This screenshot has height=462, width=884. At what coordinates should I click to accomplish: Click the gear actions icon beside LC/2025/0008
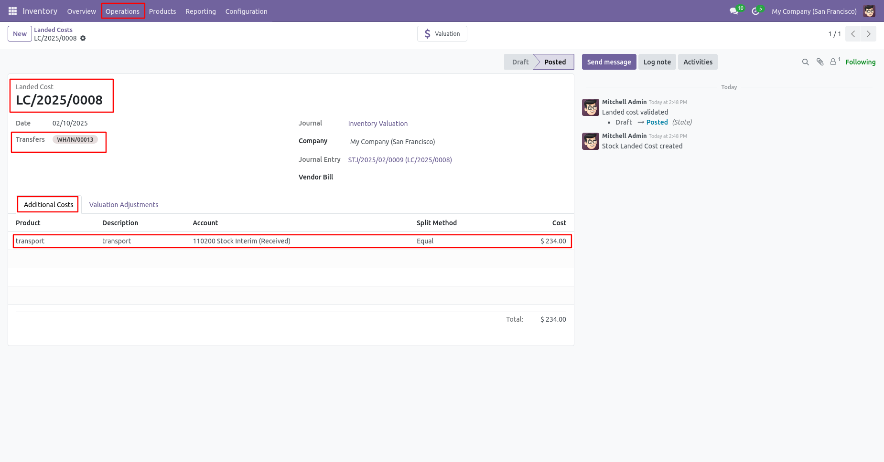[x=83, y=38]
